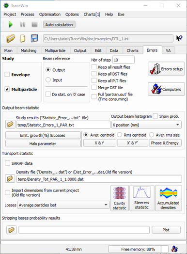Open the Exe menu
Screen dimensions: 187x254
click(121, 14)
